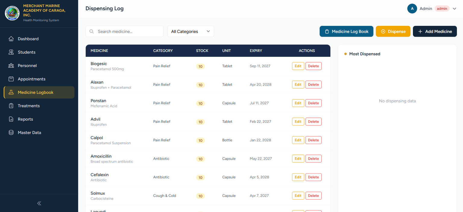Delete the Solmux entry
Viewport: 463px width, 212px height.
pos(313,196)
